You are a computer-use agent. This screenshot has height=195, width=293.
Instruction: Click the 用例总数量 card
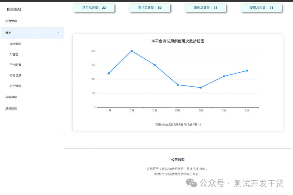coord(205,8)
